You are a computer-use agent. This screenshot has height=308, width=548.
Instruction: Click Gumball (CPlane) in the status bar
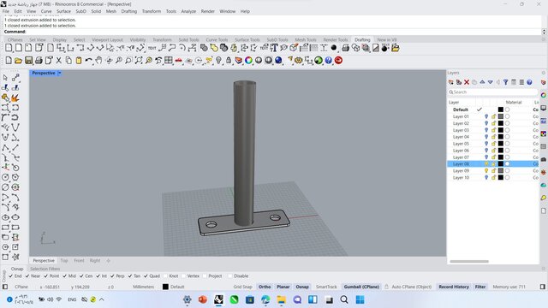pyautogui.click(x=361, y=287)
